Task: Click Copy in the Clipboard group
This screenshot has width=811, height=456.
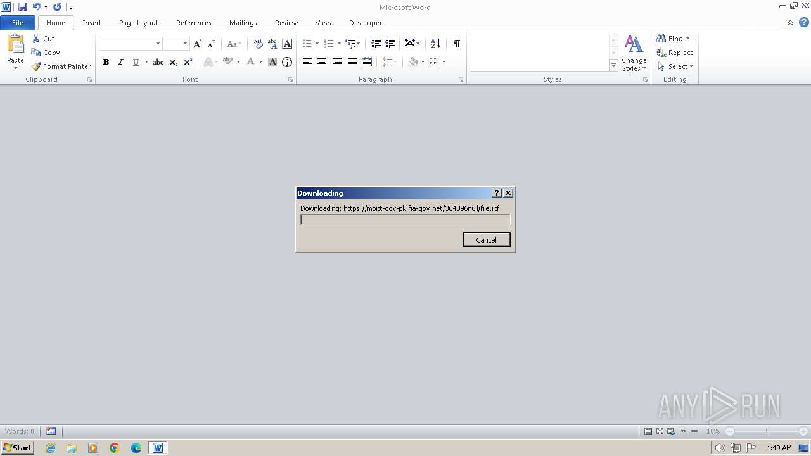Action: (x=46, y=53)
